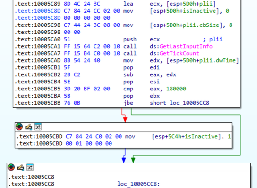This screenshot has height=188, width=257.
Task: Click the jbe mnemonic
Action: pyautogui.click(x=128, y=103)
